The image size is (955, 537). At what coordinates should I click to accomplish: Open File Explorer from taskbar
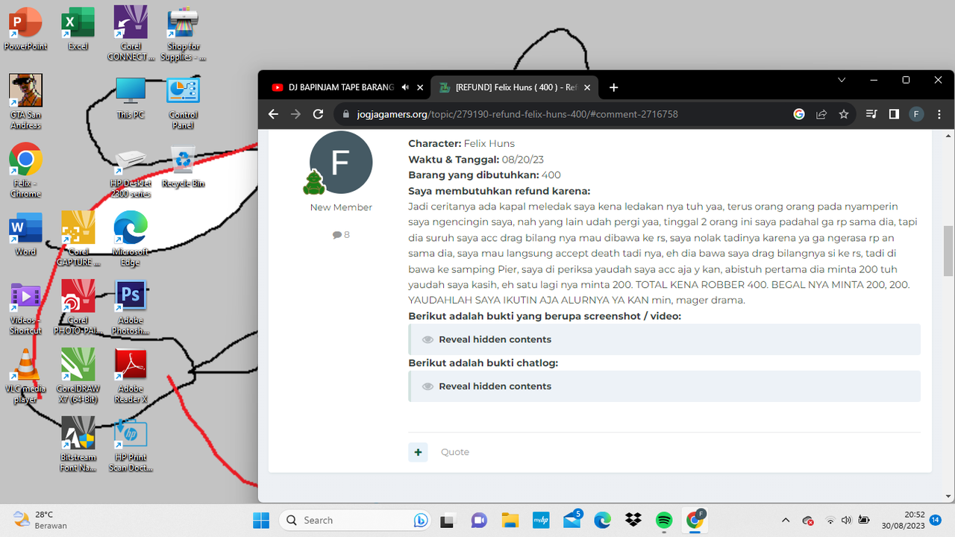click(510, 520)
